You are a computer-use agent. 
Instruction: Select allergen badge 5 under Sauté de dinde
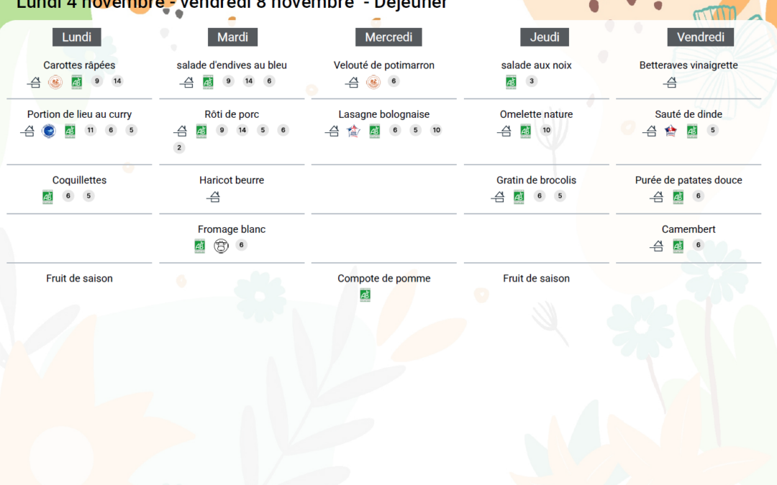pos(713,130)
